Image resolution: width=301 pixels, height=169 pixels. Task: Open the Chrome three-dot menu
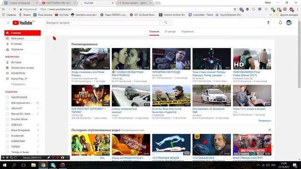(x=298, y=9)
